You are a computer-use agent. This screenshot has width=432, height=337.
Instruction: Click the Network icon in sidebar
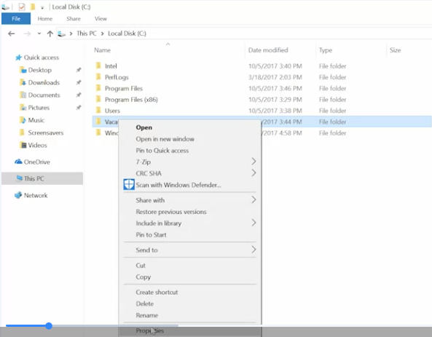18,195
